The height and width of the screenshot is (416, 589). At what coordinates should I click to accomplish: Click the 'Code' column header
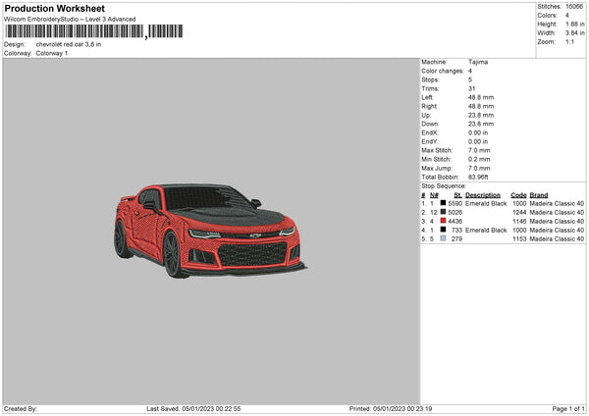point(518,195)
